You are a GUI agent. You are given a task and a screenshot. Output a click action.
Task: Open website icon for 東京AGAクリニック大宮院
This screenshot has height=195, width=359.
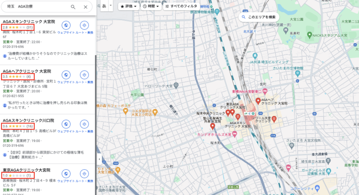(66, 174)
